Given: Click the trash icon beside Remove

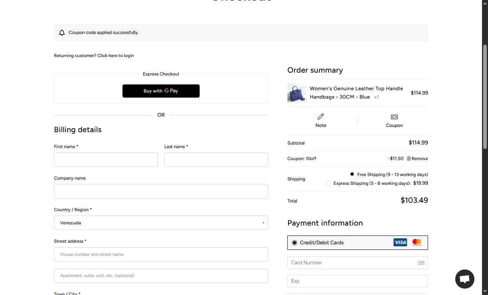Looking at the screenshot, I should (408, 158).
